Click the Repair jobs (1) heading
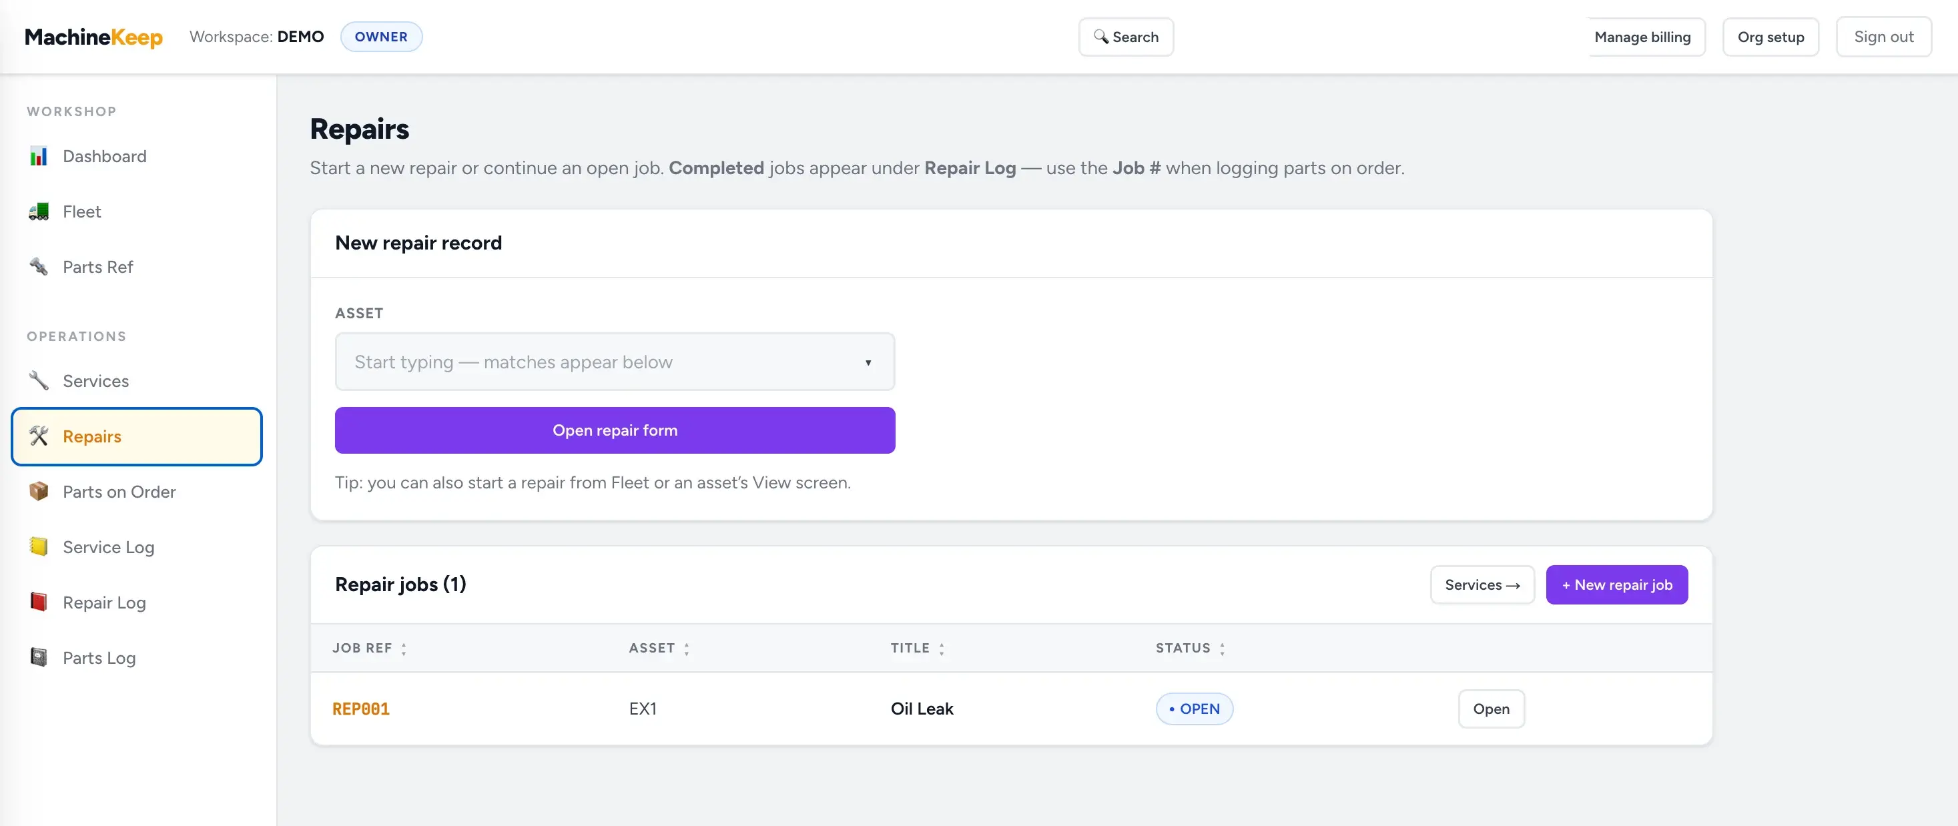Image resolution: width=1958 pixels, height=826 pixels. click(400, 584)
